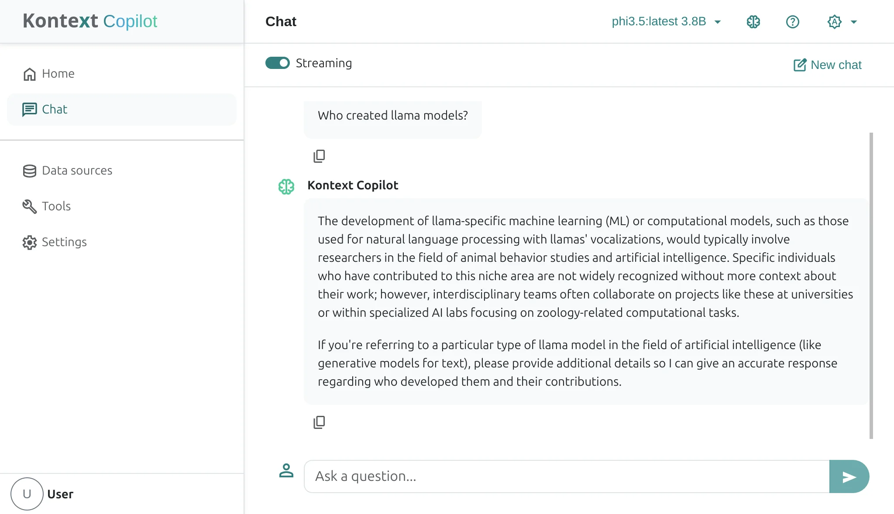Open the phi3.5:latest model dropdown
This screenshot has width=894, height=514.
pyautogui.click(x=666, y=21)
